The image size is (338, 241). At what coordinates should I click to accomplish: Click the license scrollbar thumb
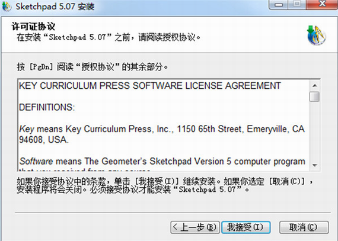314,97
